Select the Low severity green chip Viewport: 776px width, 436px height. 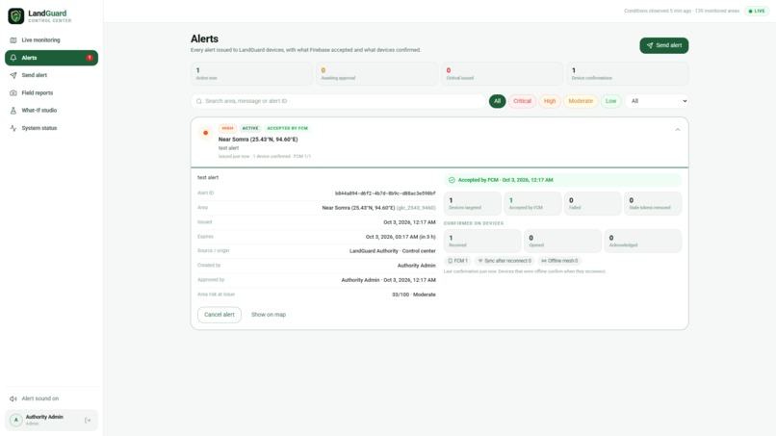tap(610, 101)
